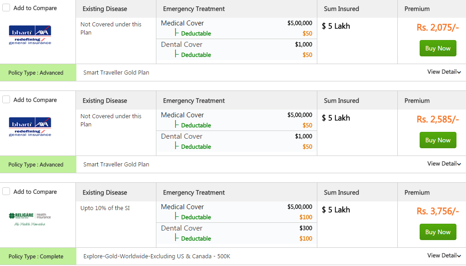466x266 pixels.
Task: Buy Now the Rs. 2,585 plan
Action: [438, 140]
